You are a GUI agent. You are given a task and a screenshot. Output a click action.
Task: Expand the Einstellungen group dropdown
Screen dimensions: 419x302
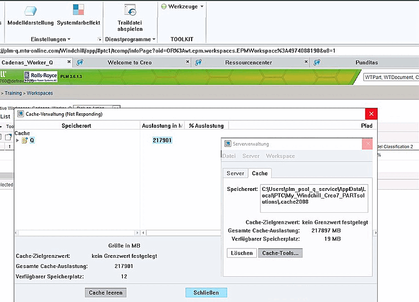(x=50, y=39)
